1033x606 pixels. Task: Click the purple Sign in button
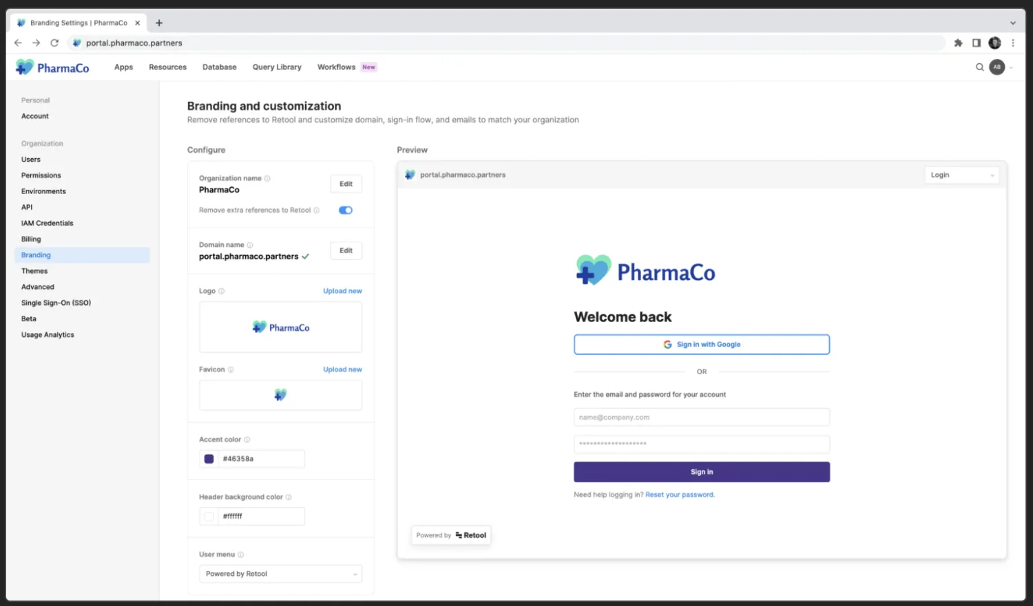click(x=702, y=472)
